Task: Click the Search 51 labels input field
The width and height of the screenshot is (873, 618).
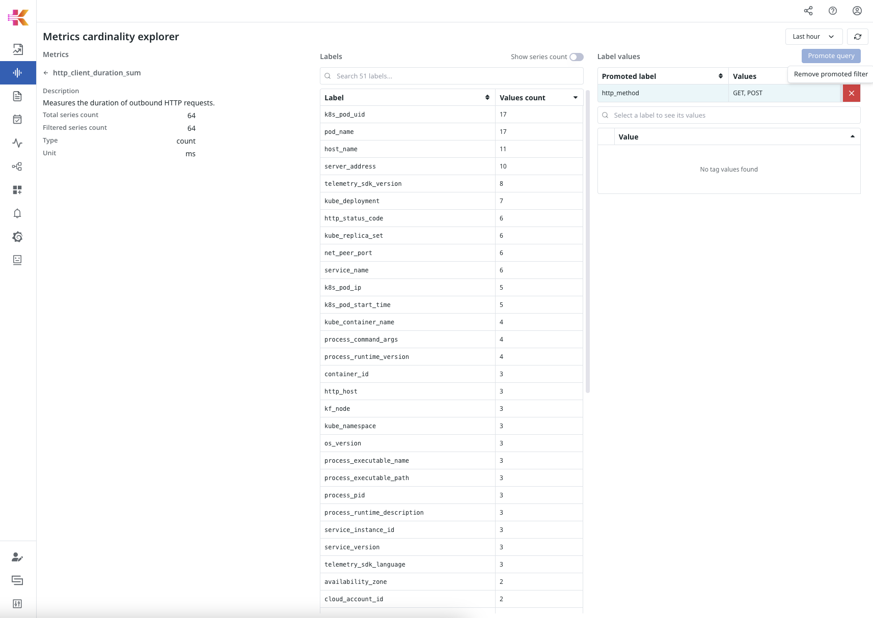Action: [451, 76]
